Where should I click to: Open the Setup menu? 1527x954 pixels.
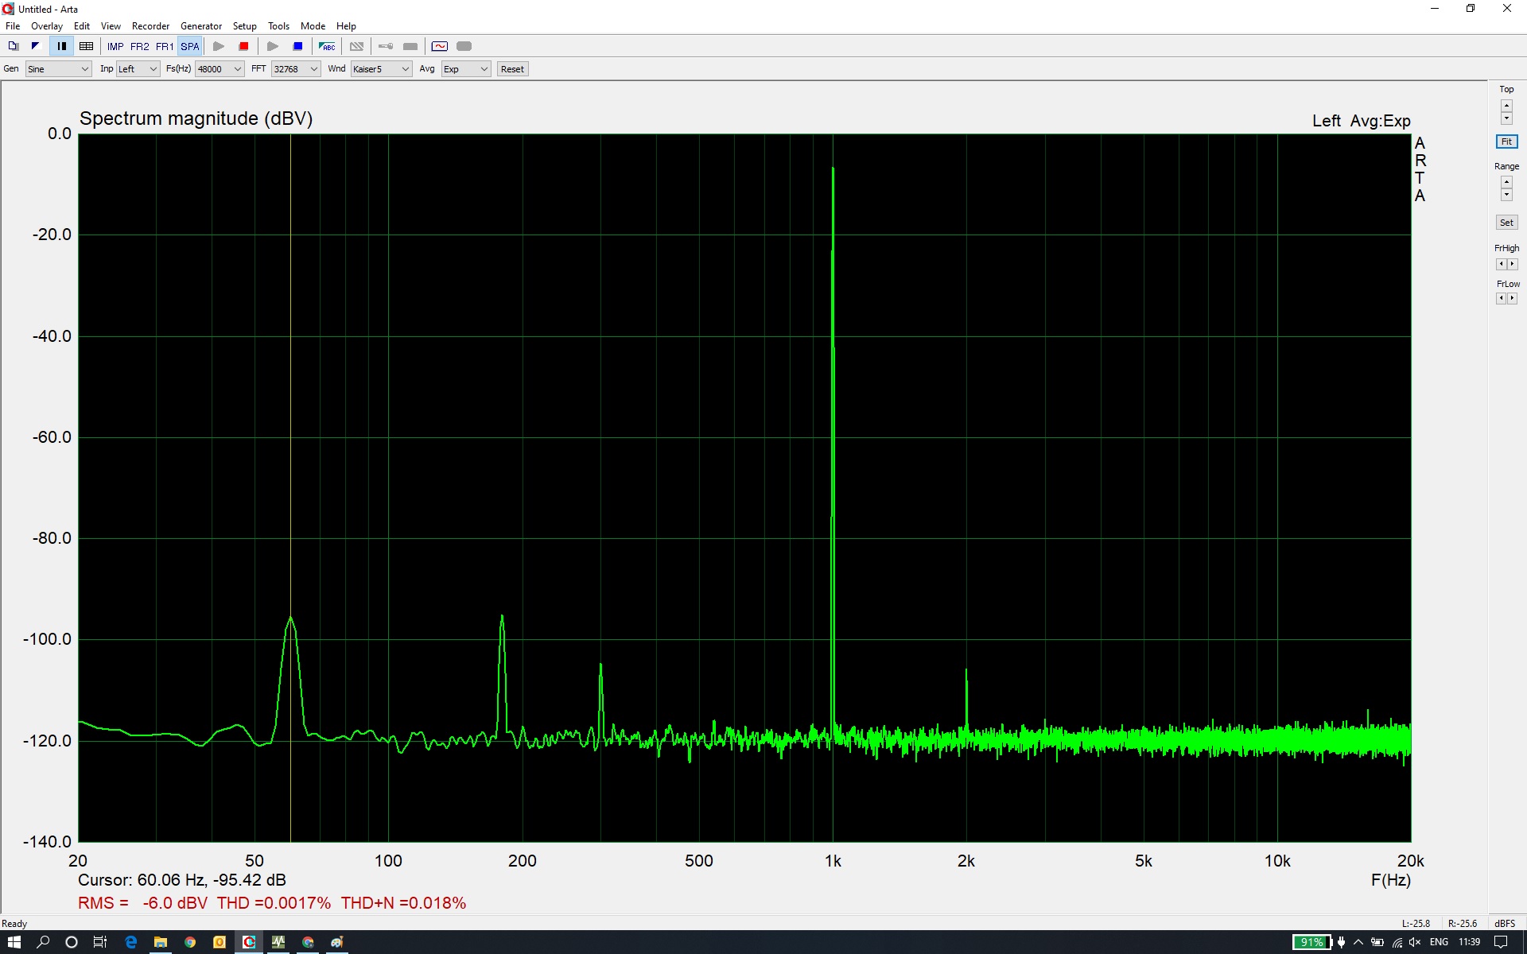pyautogui.click(x=245, y=26)
